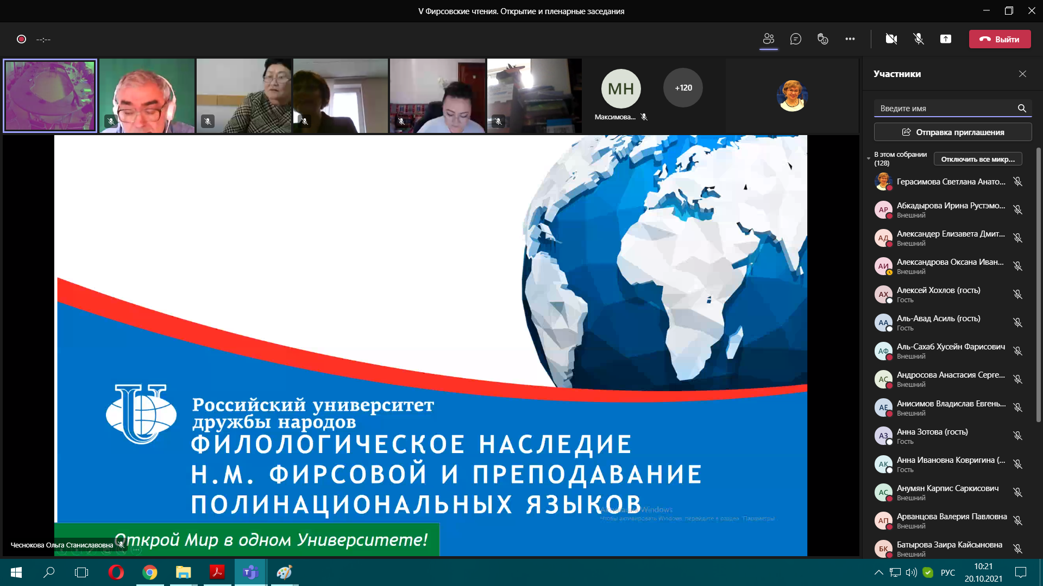
Task: Expand the +120 more participants bubble
Action: 683,88
